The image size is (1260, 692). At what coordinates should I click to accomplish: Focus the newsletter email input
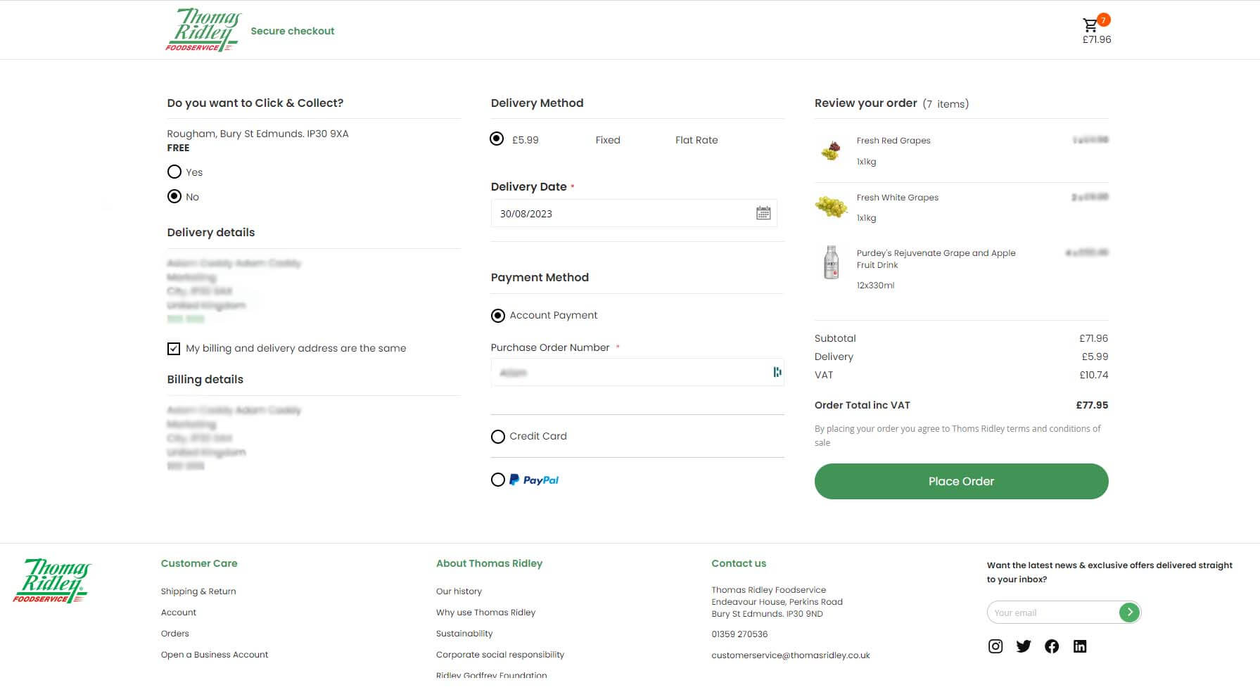(1052, 613)
